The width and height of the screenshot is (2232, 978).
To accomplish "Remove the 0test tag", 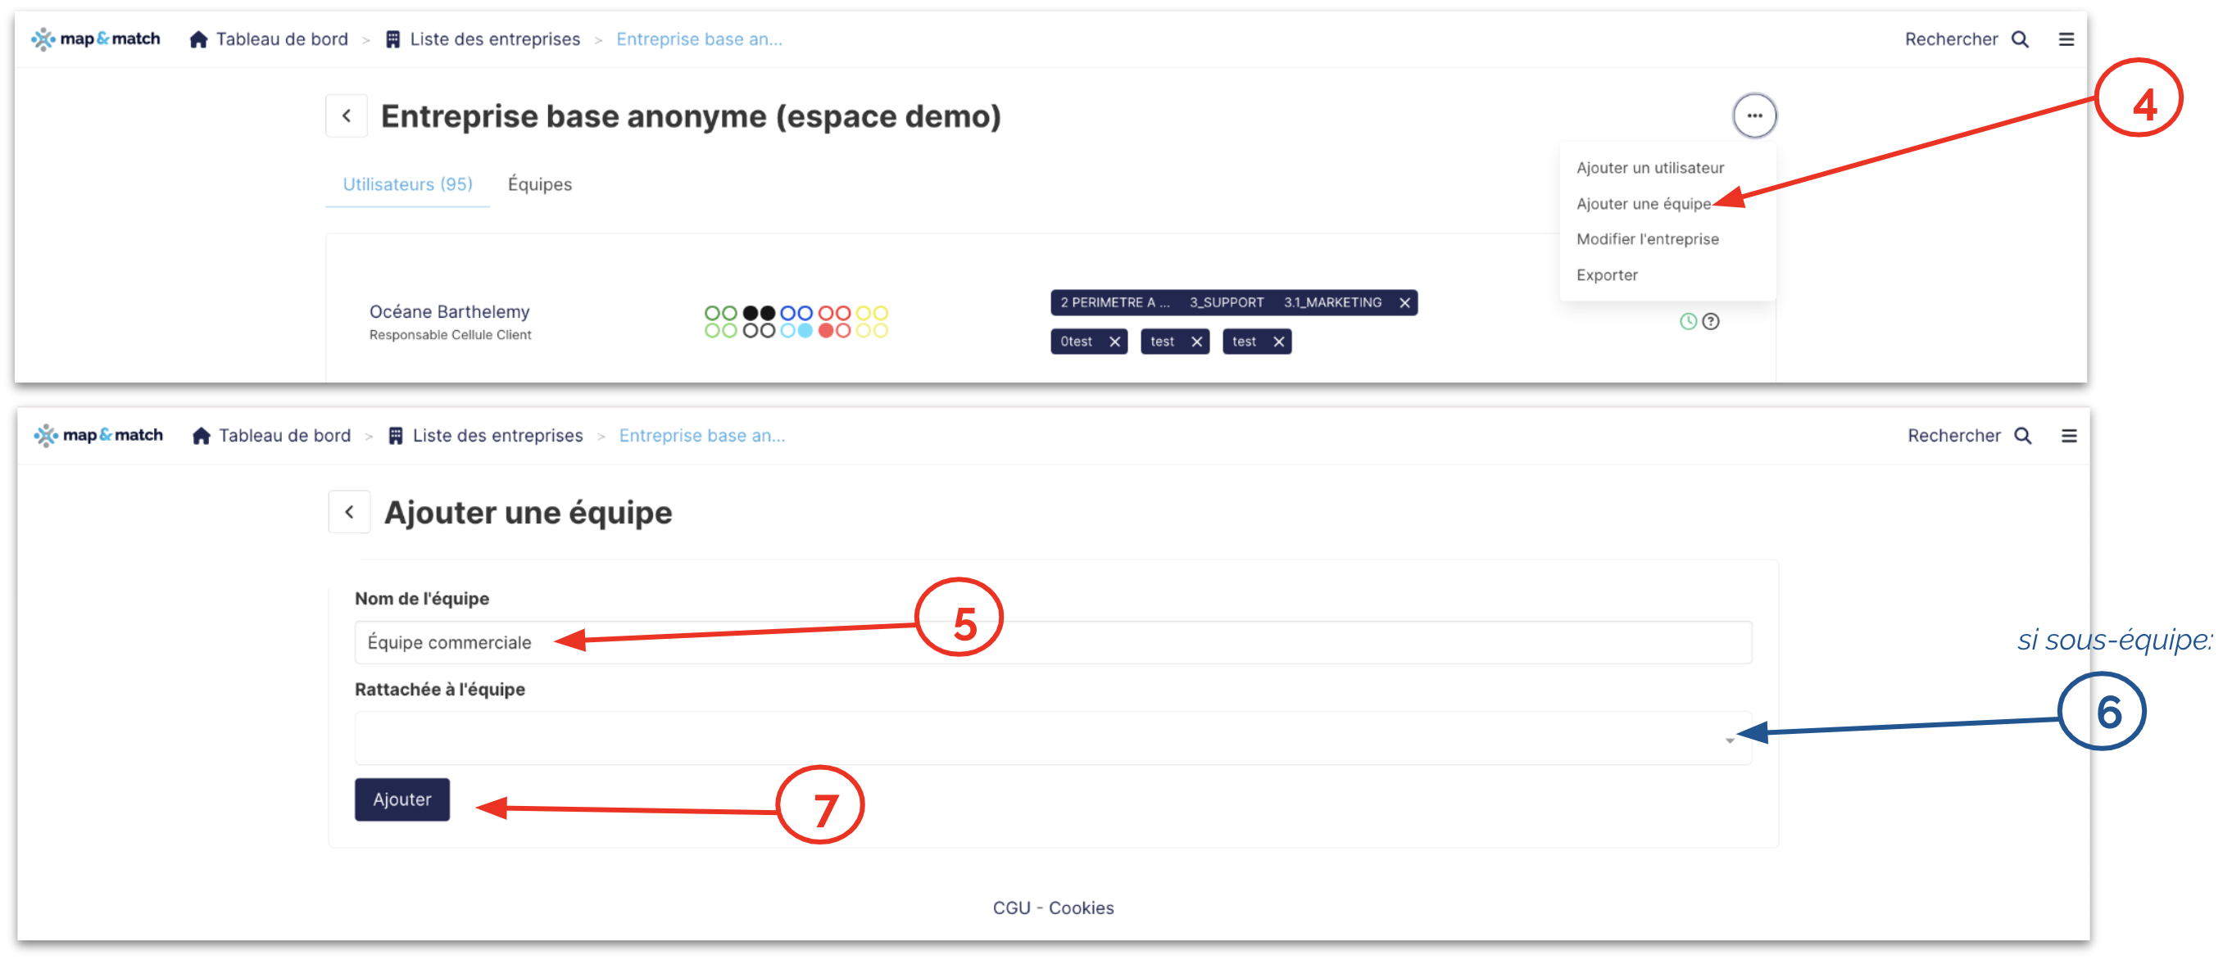I will coord(1114,342).
